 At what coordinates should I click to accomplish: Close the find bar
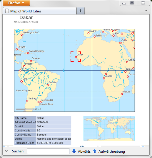[x=6, y=151]
